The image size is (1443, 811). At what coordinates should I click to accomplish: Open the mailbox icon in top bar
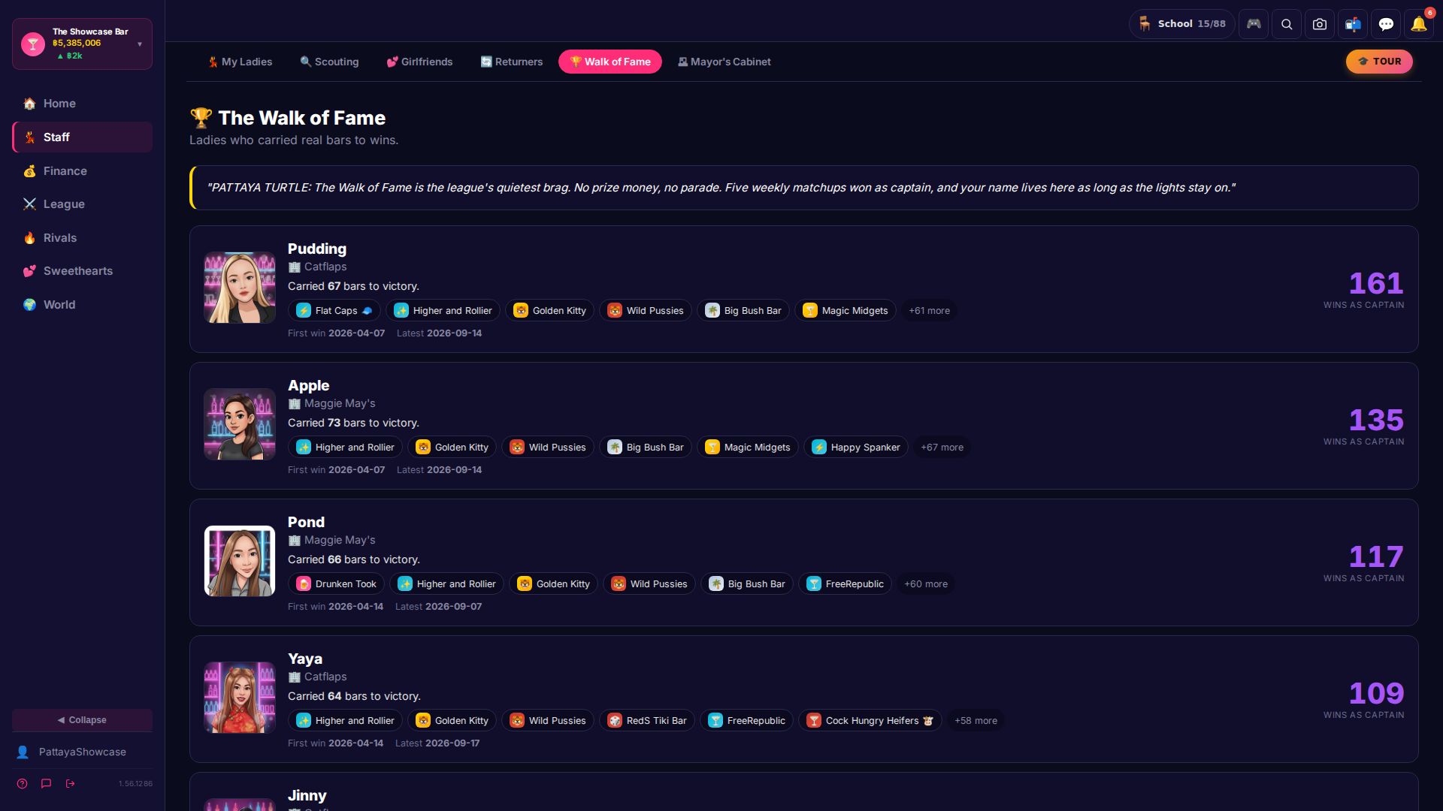click(x=1353, y=24)
